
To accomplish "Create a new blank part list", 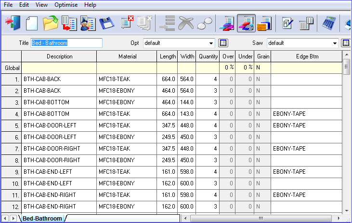I will [x=32, y=23].
